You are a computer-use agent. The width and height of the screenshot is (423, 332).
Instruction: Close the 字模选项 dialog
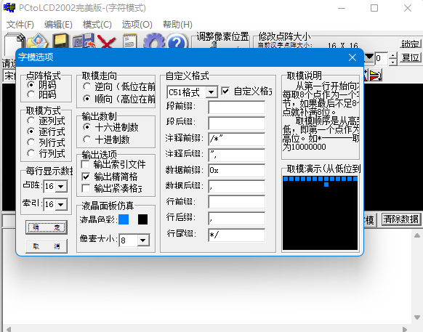coord(352,57)
